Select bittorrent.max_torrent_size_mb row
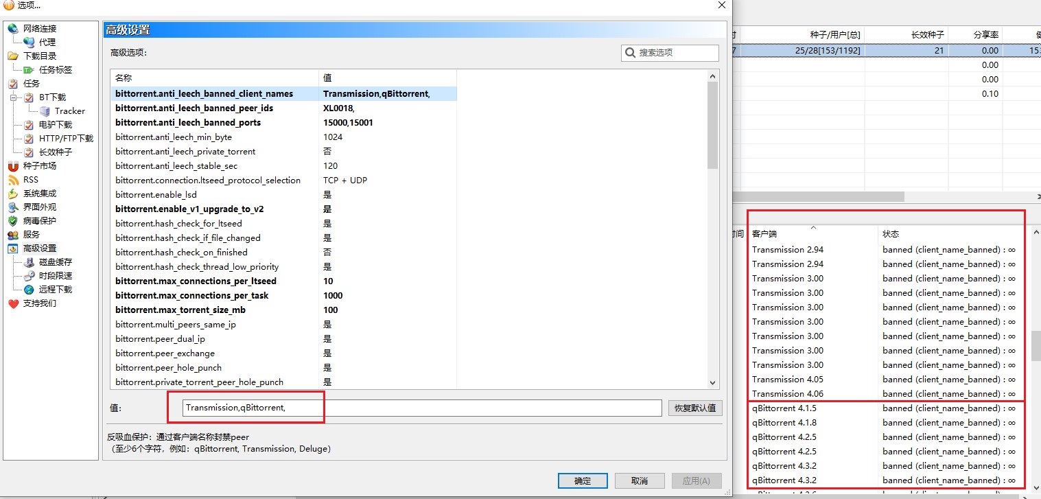Screen dimensions: 1041x499 pyautogui.click(x=283, y=310)
